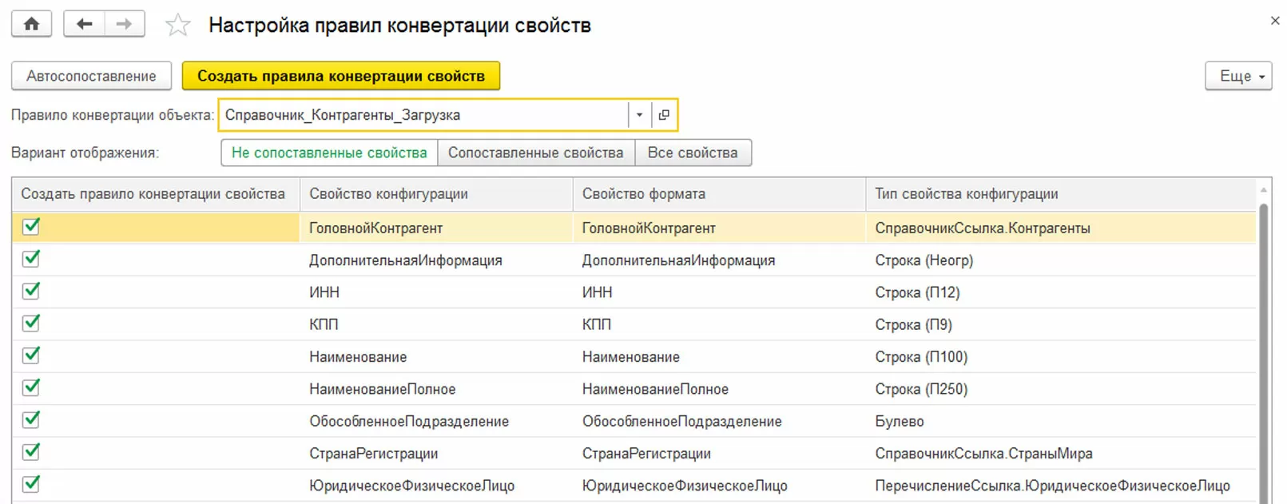Uncheck the ГоловнойКонтрагент row checkbox
Screen dimensions: 1287x504
pos(31,227)
